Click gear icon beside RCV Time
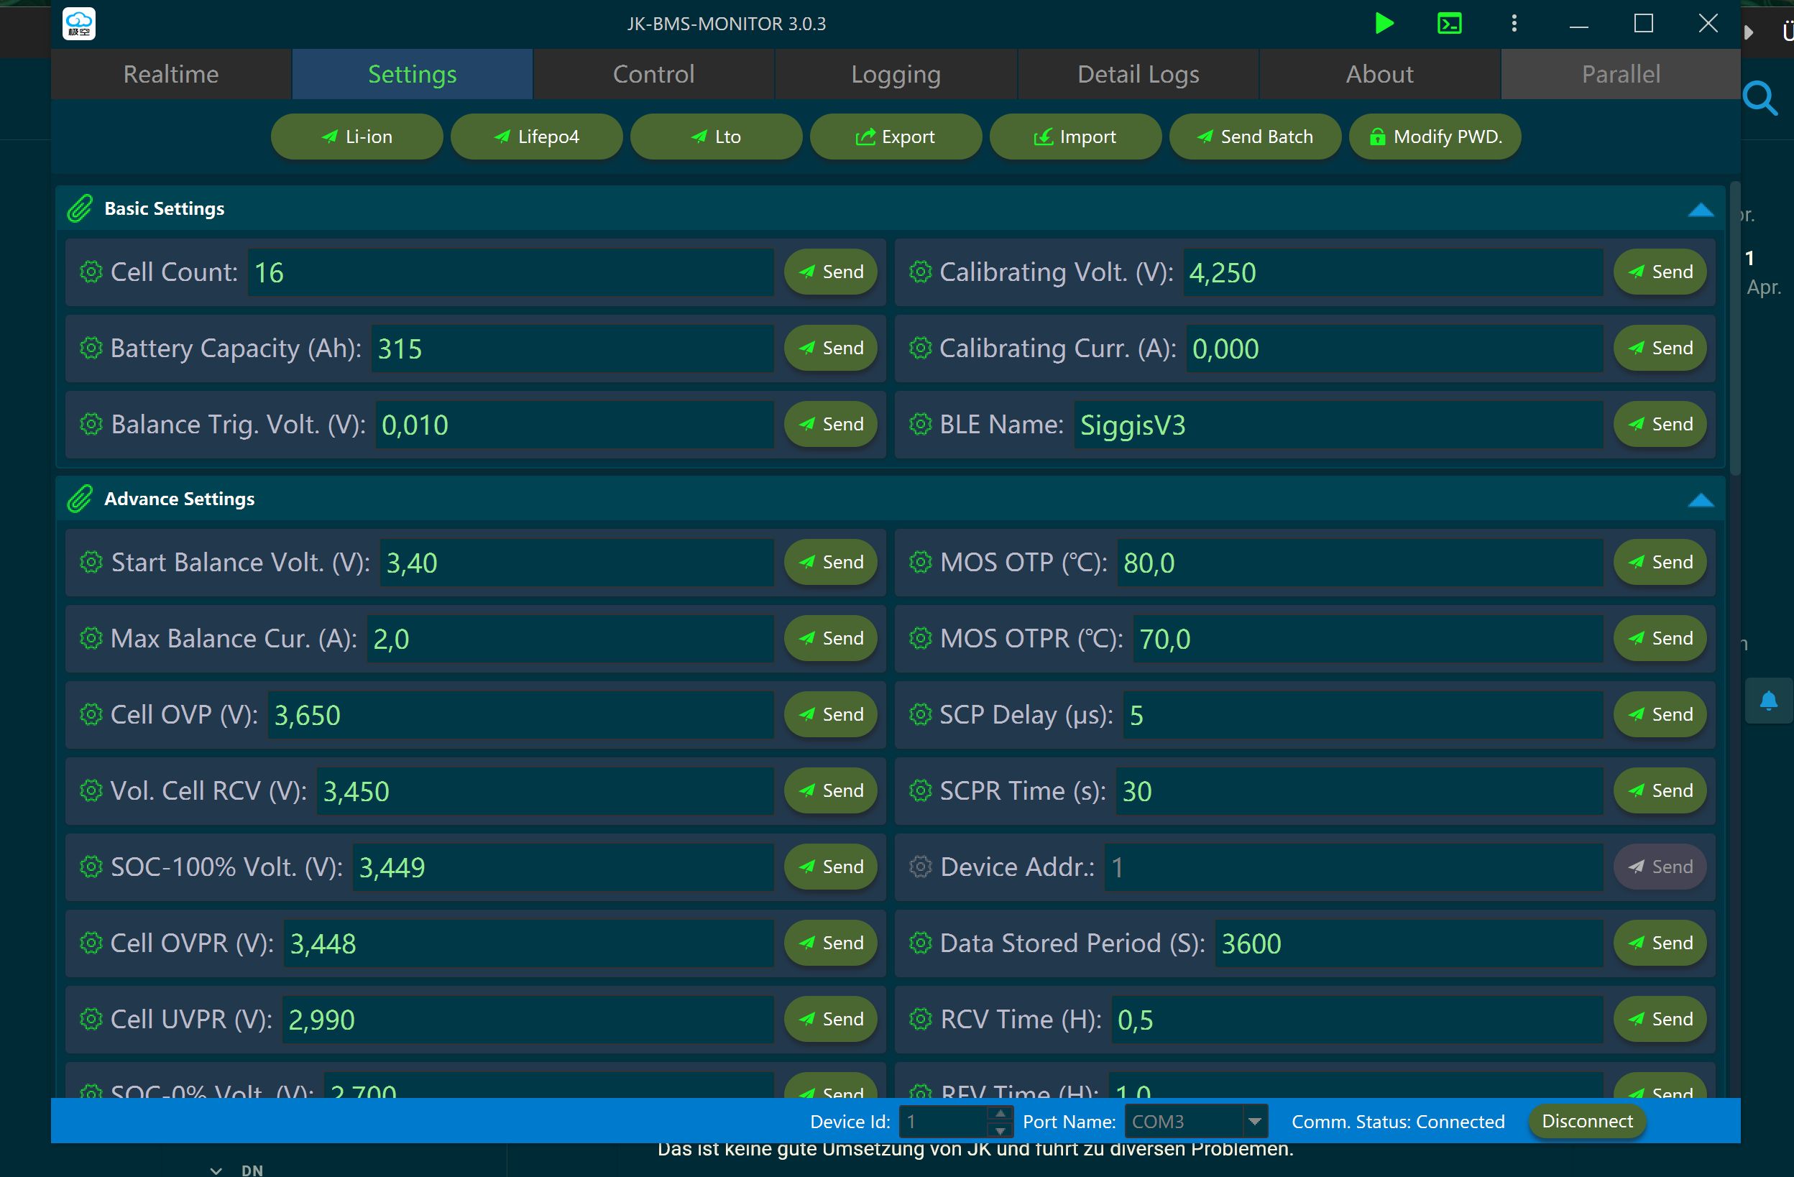Screen dimensions: 1794x1177 (921, 1018)
